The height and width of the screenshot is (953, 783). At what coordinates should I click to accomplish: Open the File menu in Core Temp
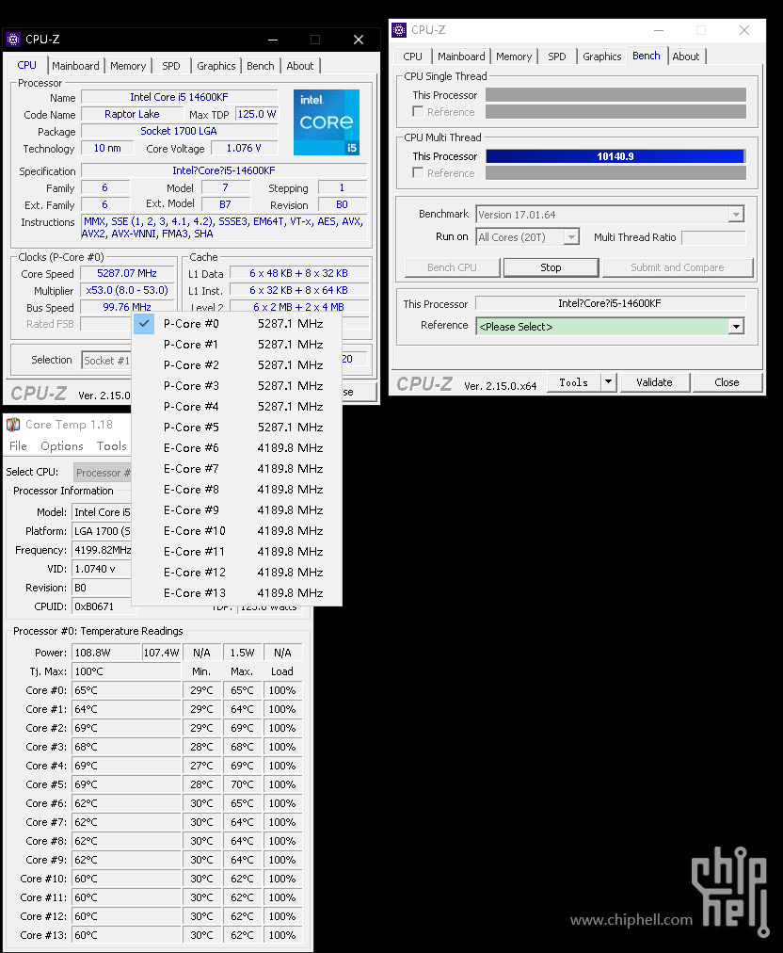pyautogui.click(x=18, y=446)
